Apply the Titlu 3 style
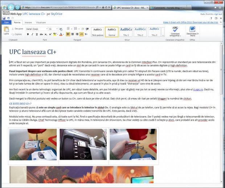This screenshot has height=188, width=225. pos(154,32)
